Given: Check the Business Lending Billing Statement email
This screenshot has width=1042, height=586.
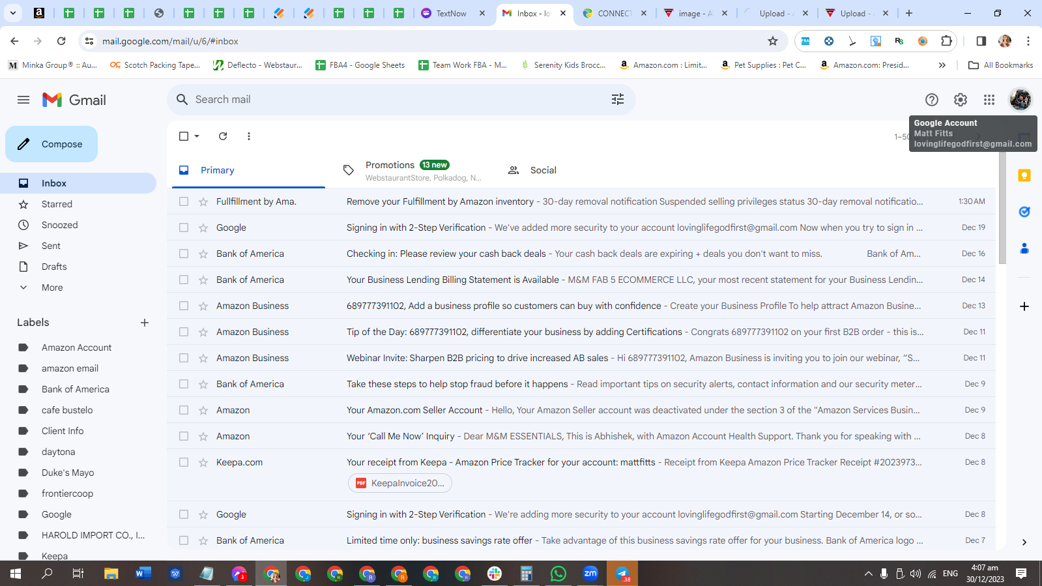Looking at the screenshot, I should [184, 280].
